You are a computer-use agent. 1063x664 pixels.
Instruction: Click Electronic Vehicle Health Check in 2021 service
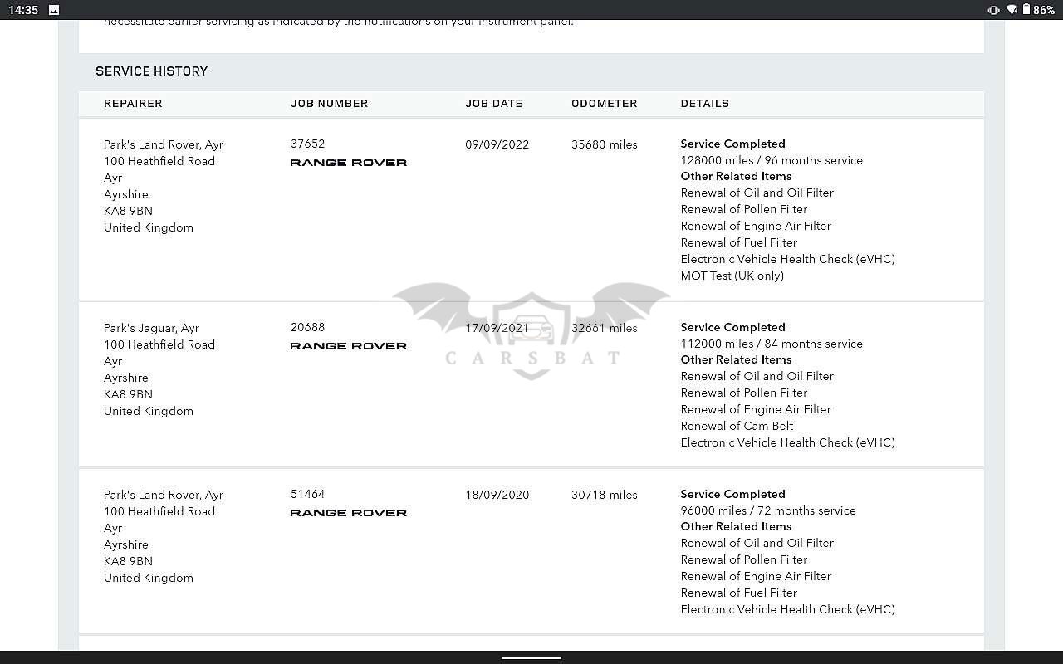click(788, 443)
